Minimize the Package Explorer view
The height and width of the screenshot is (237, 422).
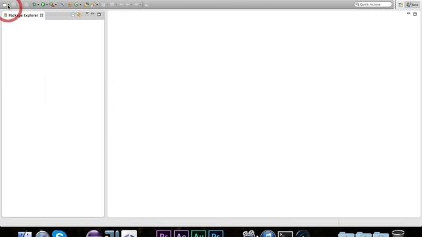click(92, 13)
